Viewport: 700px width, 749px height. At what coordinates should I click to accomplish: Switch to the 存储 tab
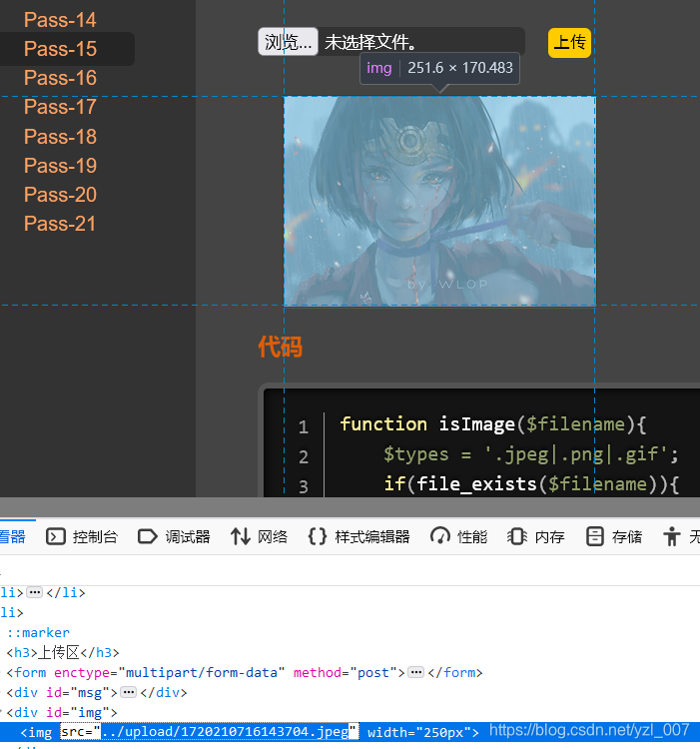[627, 537]
